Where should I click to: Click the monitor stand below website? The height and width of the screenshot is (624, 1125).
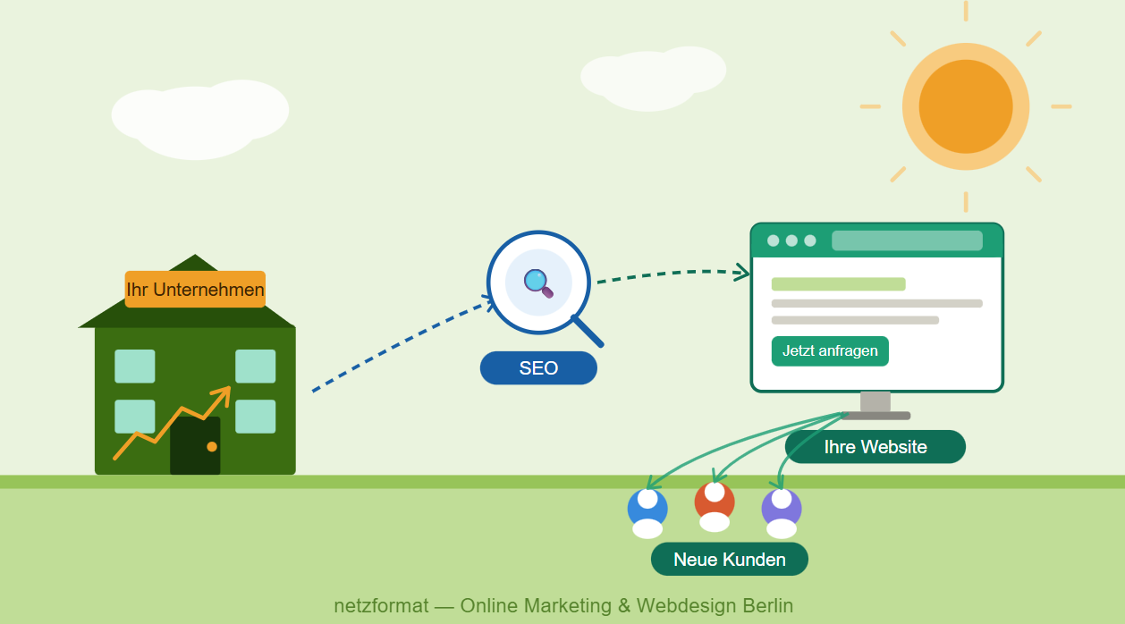pos(875,405)
